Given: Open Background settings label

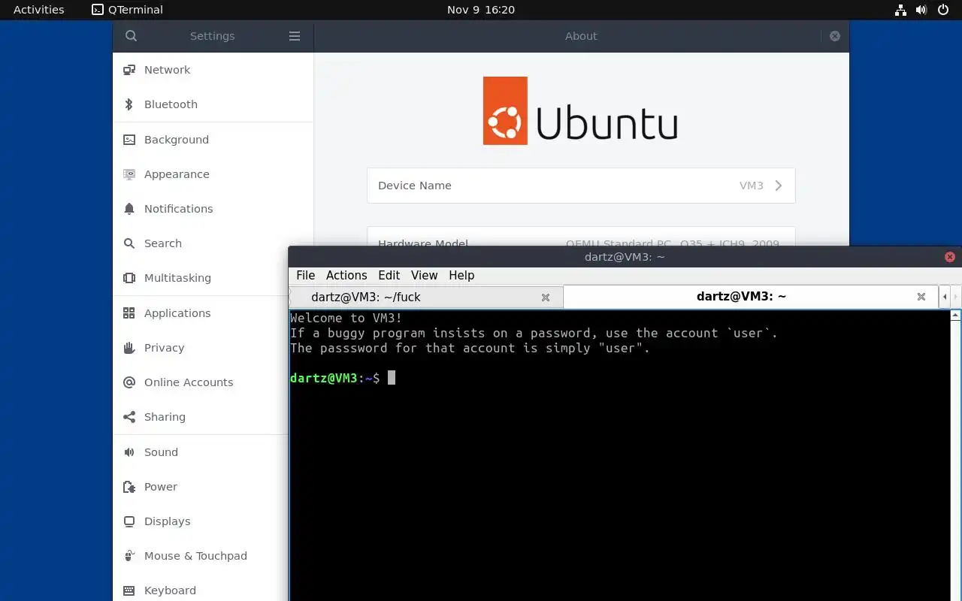Looking at the screenshot, I should coord(177,140).
